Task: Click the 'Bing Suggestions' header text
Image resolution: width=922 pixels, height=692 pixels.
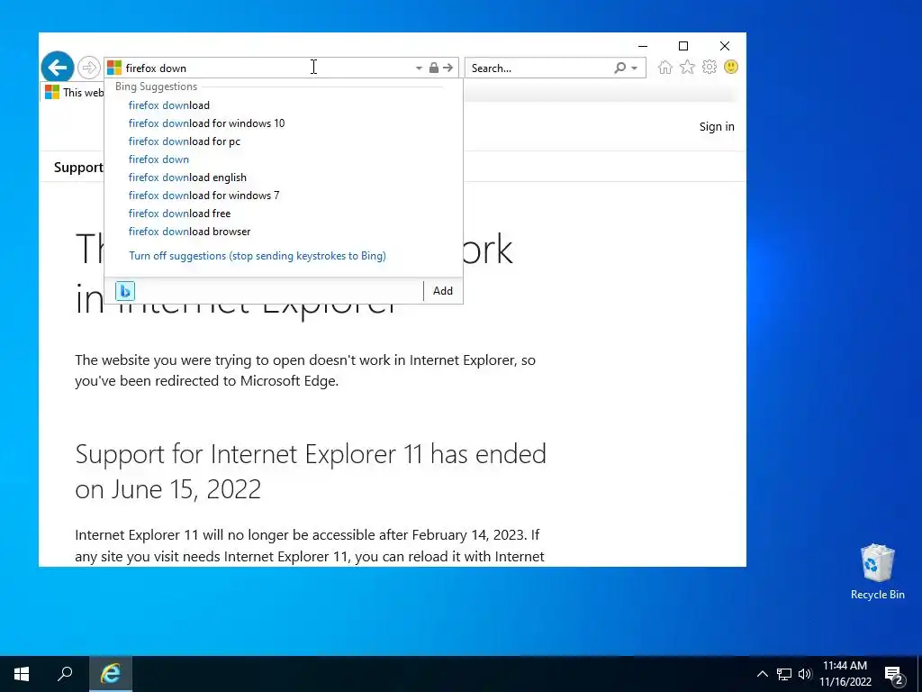Action: tap(156, 86)
